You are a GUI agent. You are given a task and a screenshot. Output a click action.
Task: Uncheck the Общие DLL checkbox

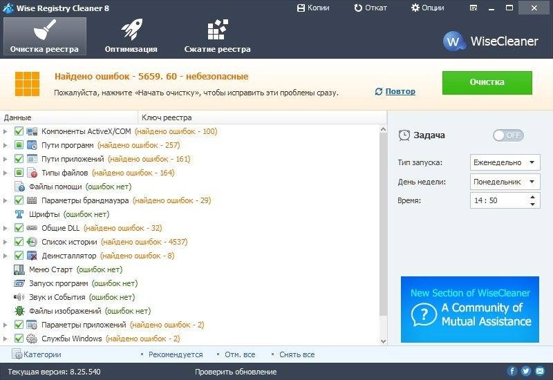tap(19, 228)
